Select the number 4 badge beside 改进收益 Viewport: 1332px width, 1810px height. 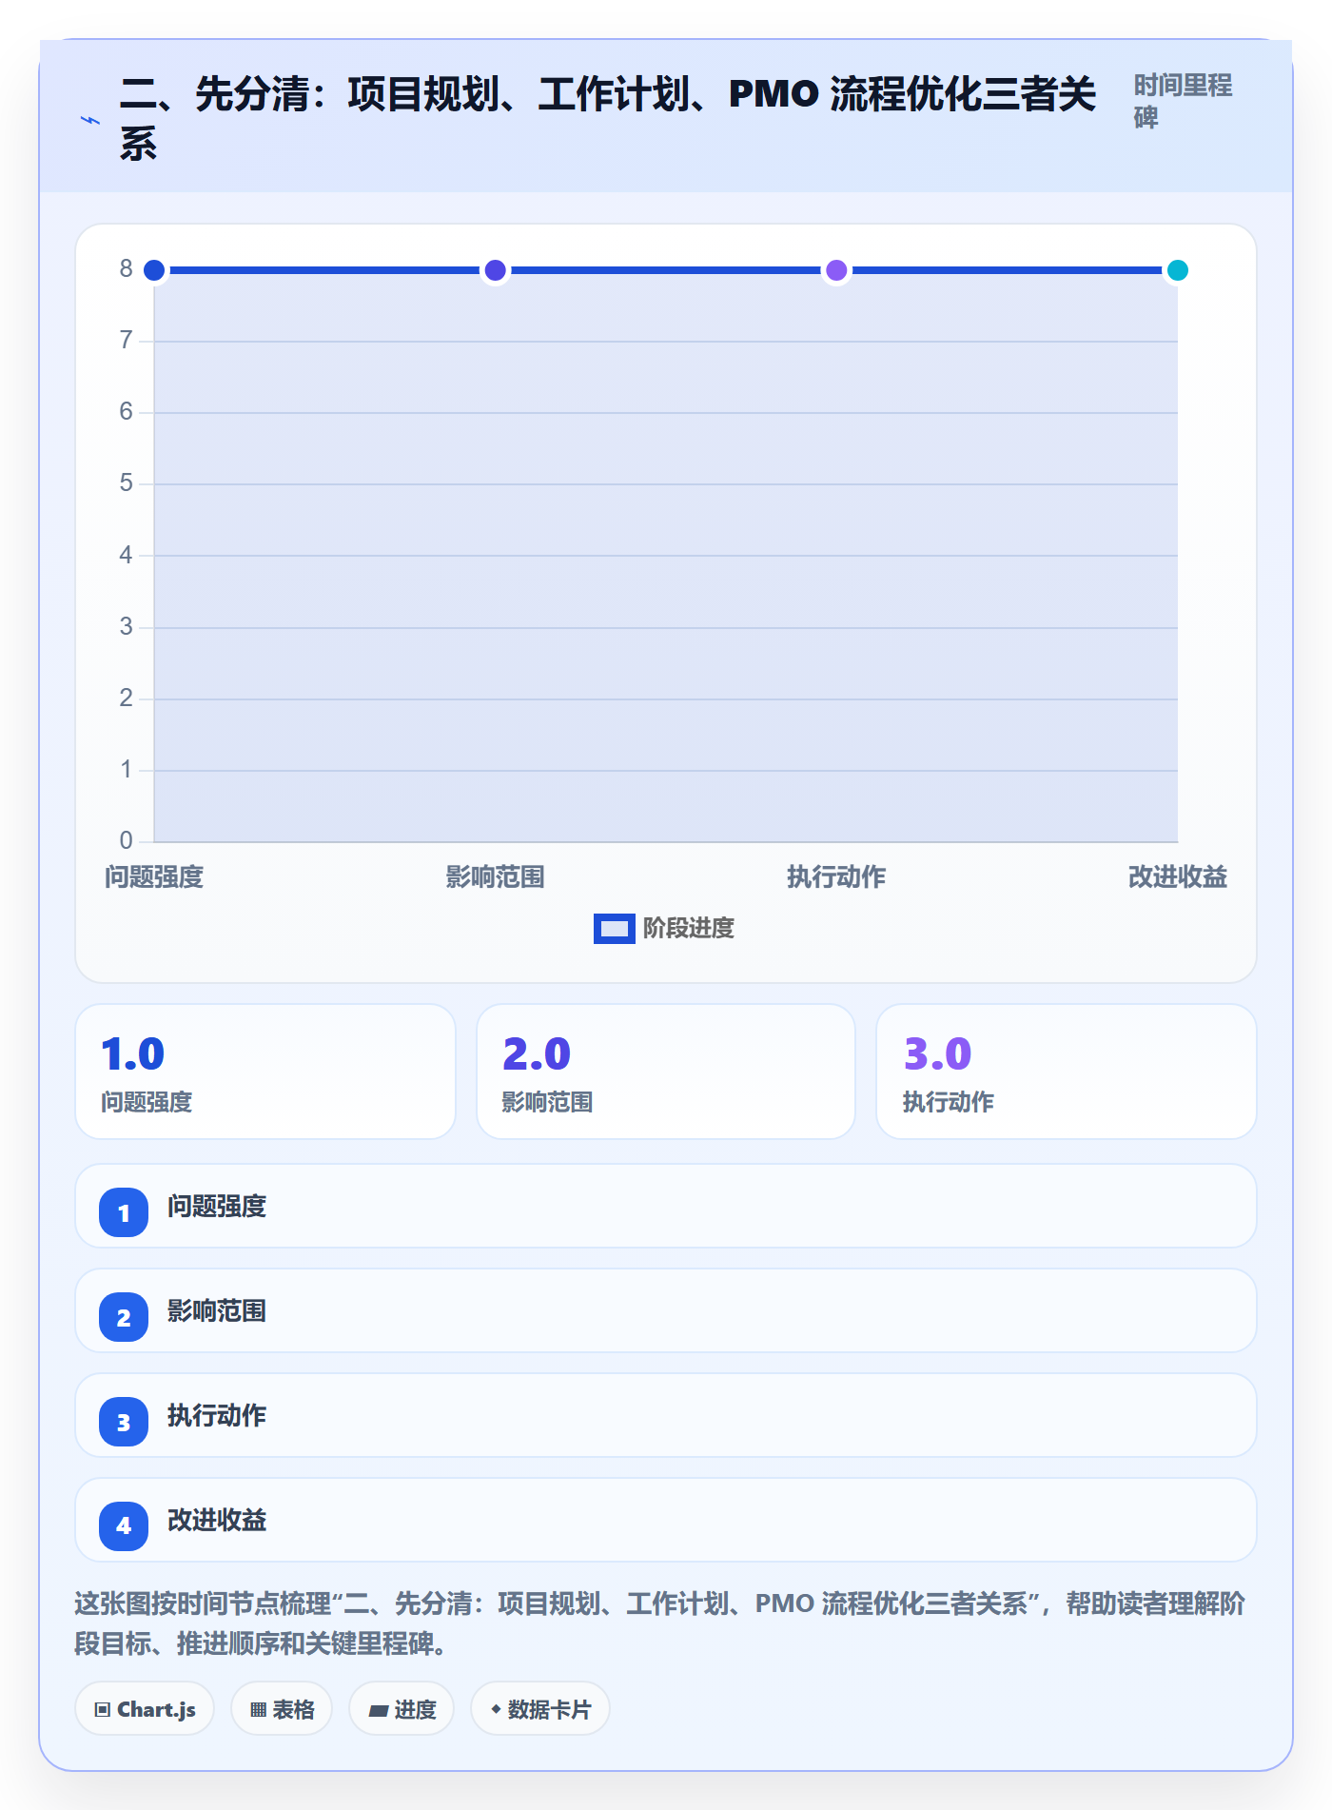[124, 1526]
